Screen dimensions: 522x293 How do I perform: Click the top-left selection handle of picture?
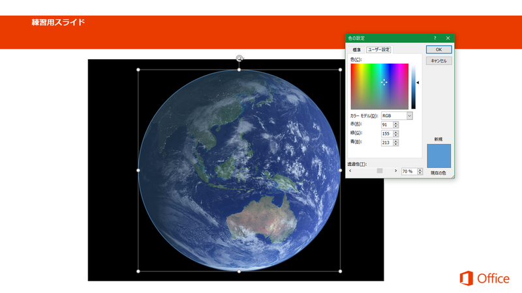point(138,70)
